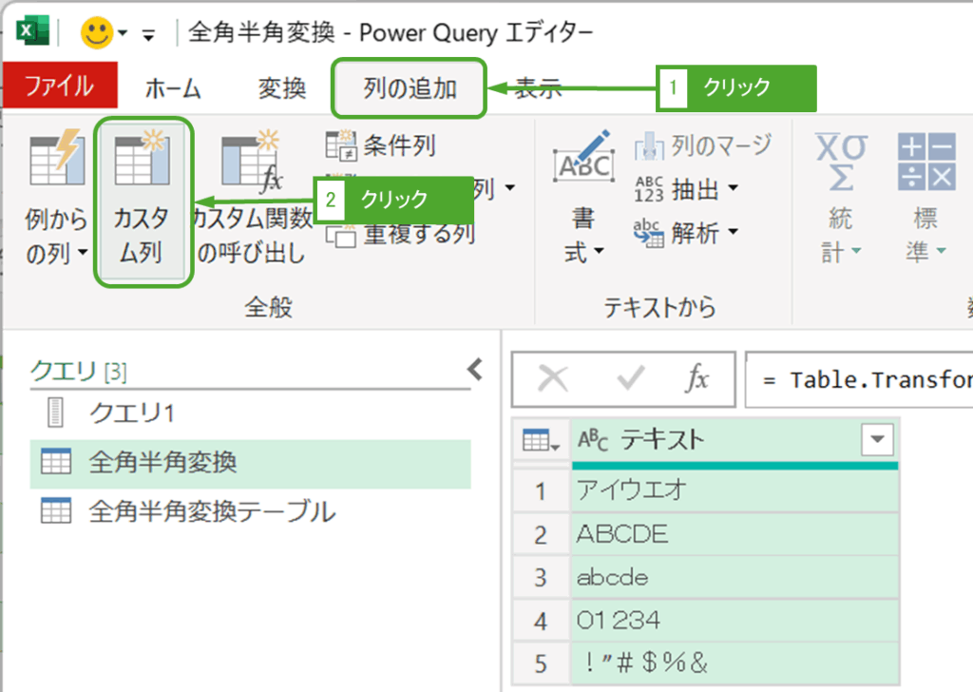Click cell containing アイウエオ
Viewport: 973px width, 692px height.
(x=735, y=490)
